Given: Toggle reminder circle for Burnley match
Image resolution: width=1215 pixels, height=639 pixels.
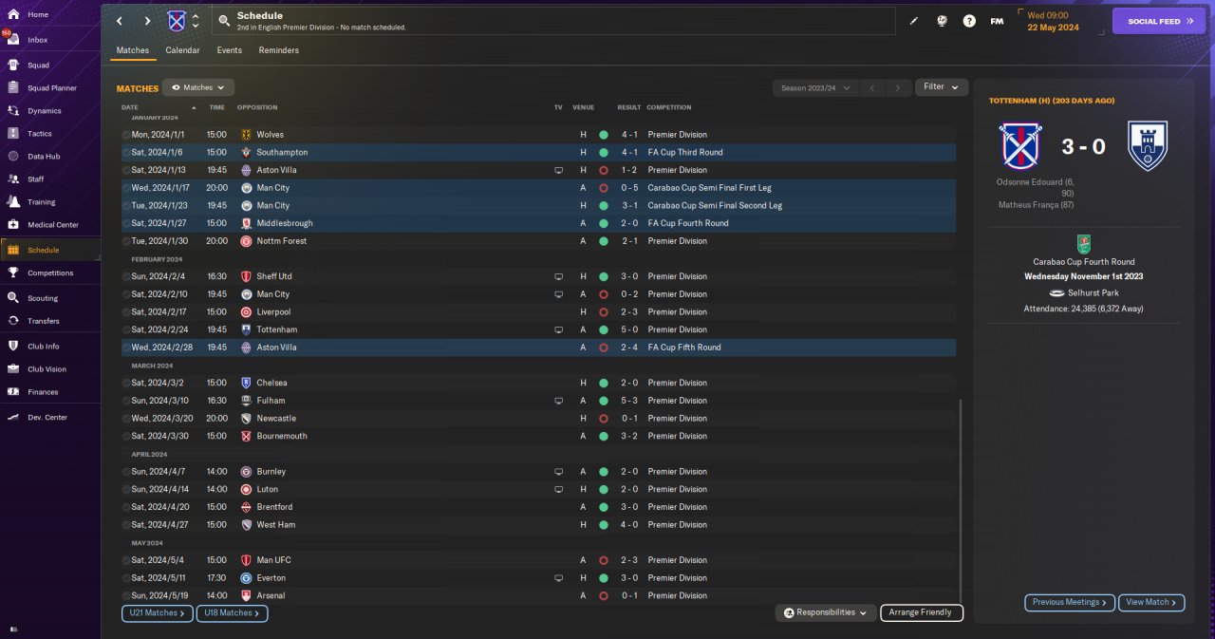Looking at the screenshot, I should point(126,472).
